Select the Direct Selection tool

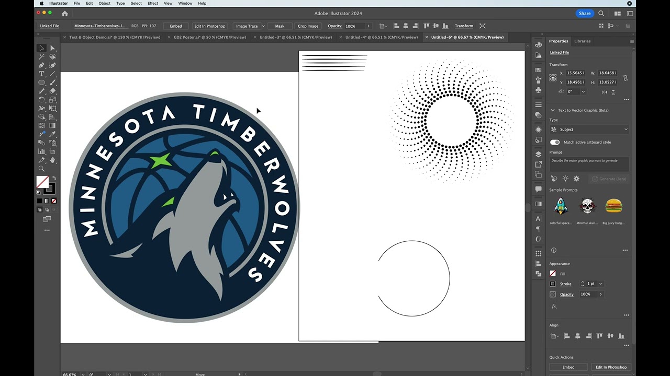point(52,48)
